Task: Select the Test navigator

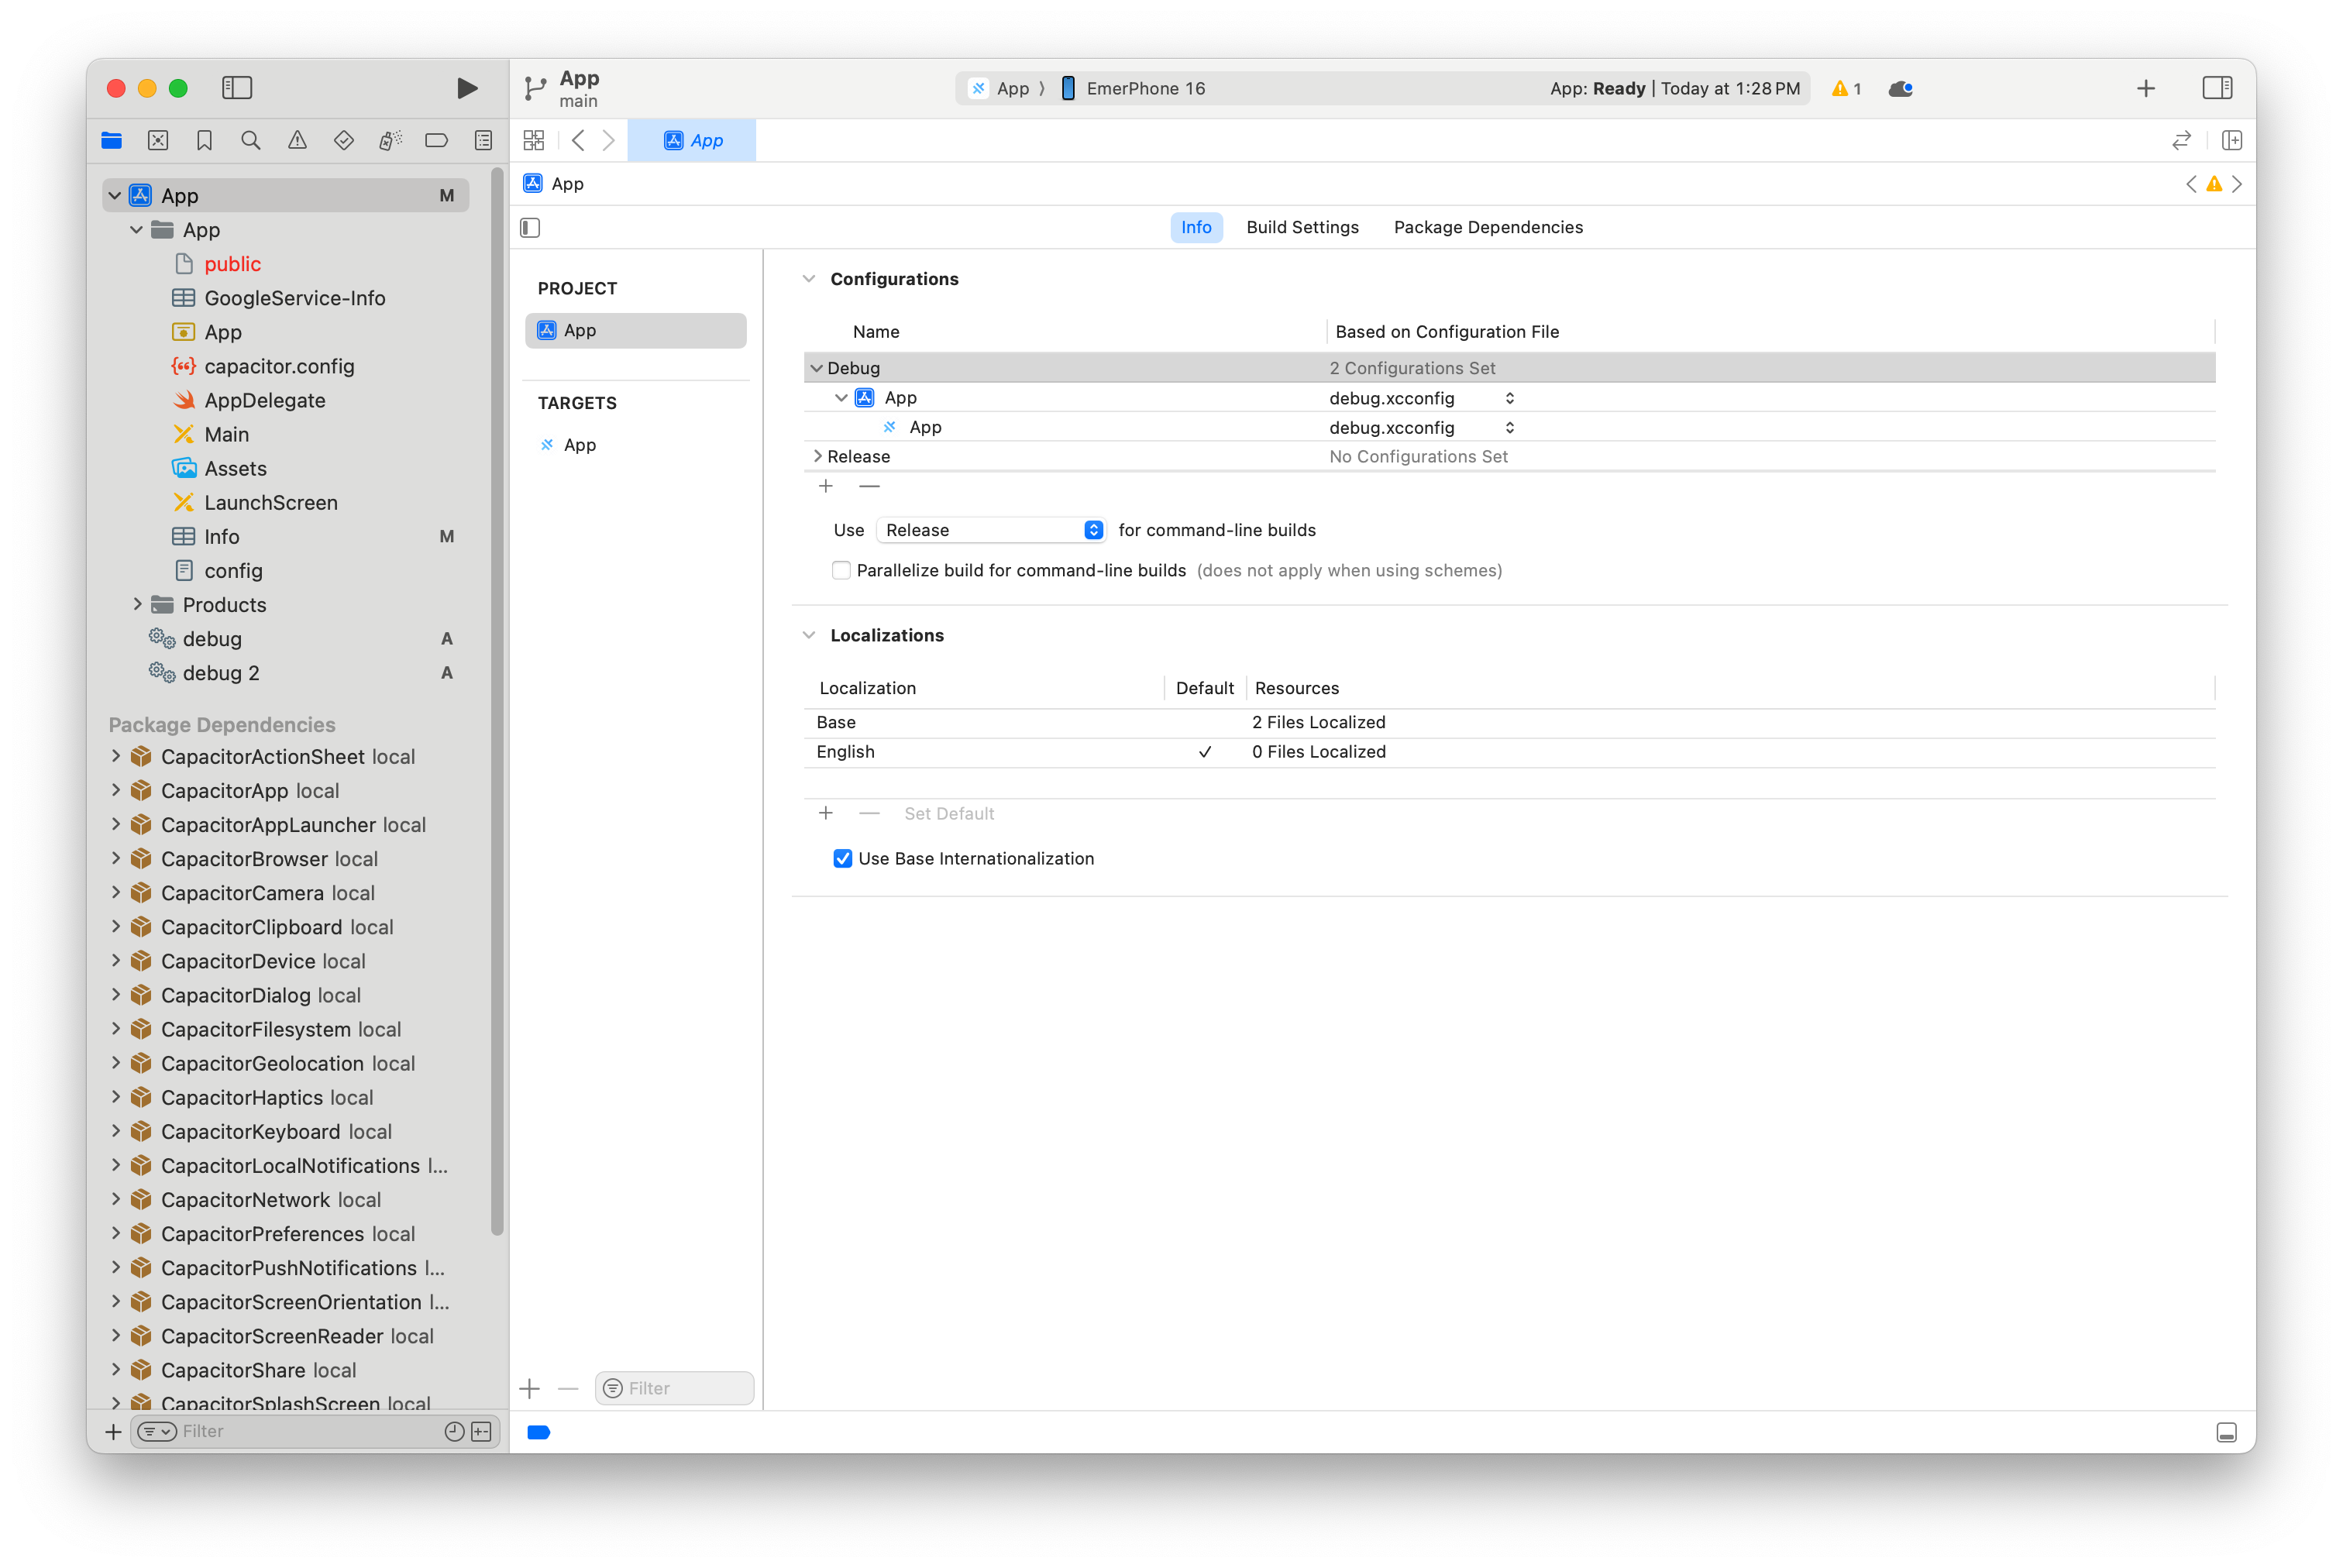Action: tap(343, 140)
